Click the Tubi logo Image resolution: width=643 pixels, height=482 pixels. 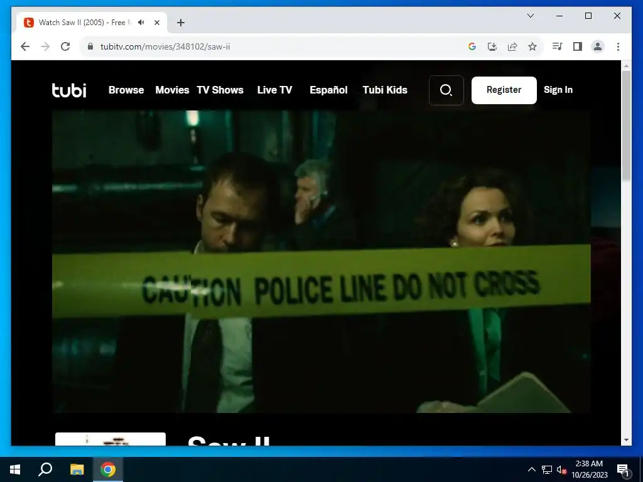coord(69,90)
